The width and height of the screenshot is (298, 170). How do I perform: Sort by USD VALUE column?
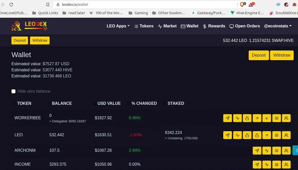pos(109,104)
